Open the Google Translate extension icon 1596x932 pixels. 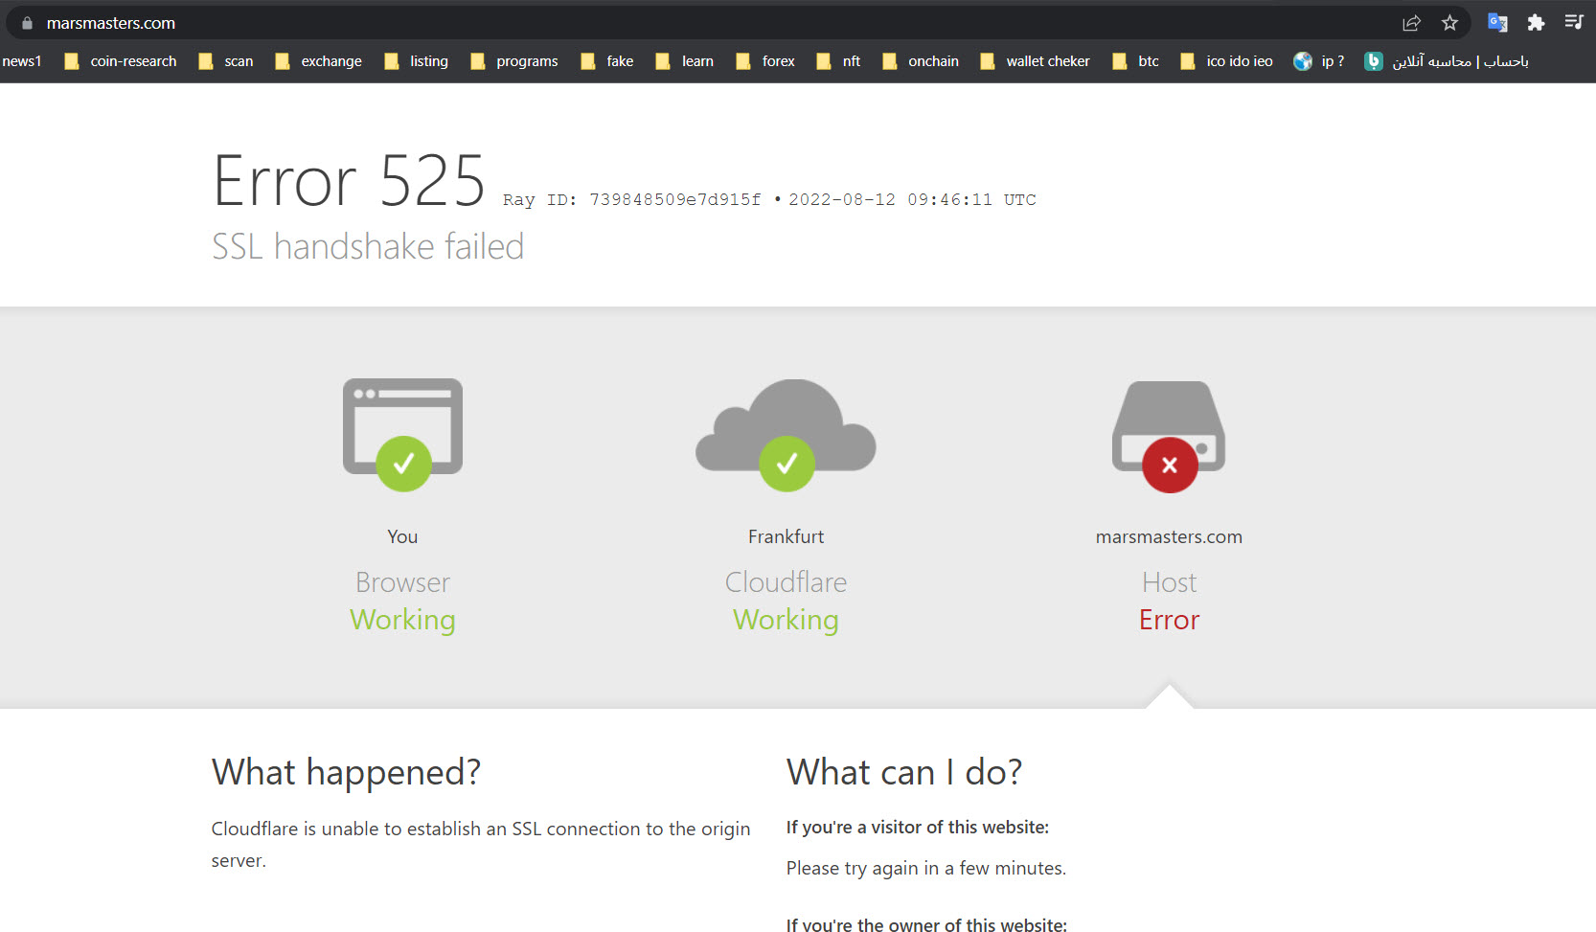(x=1497, y=23)
